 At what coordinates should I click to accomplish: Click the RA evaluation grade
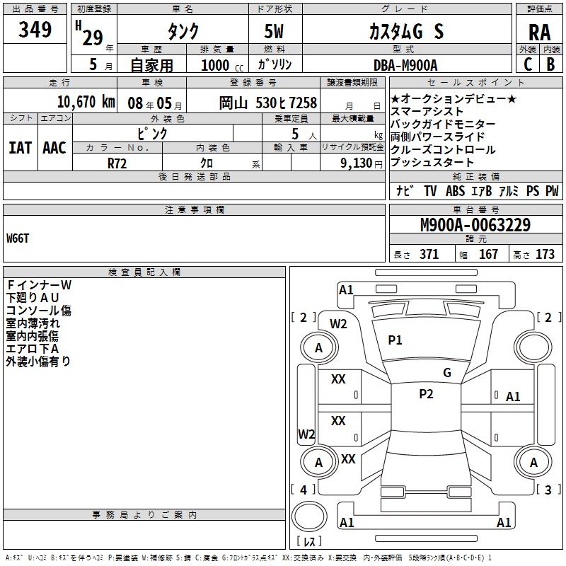(x=539, y=33)
